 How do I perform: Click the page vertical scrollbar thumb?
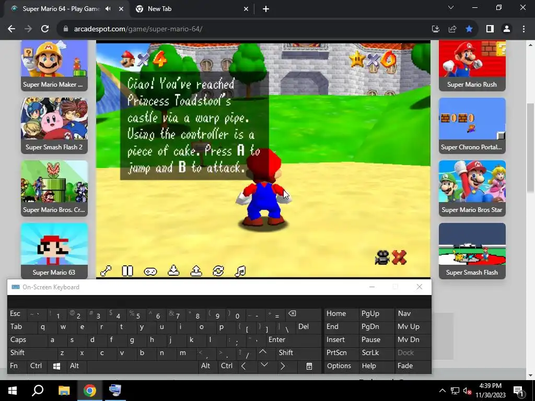pyautogui.click(x=531, y=147)
